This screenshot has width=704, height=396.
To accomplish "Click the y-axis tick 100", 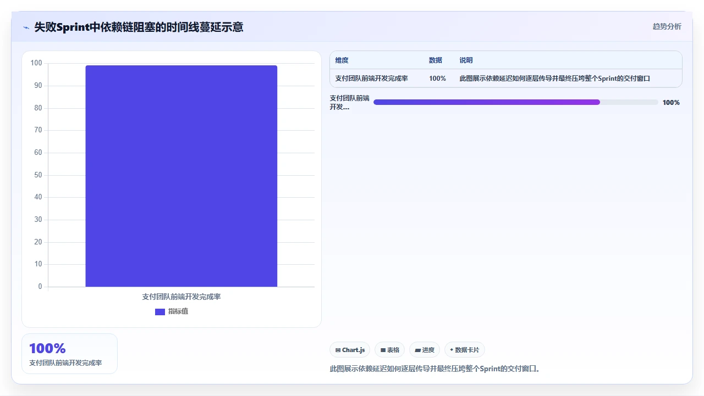I will 36,63.
